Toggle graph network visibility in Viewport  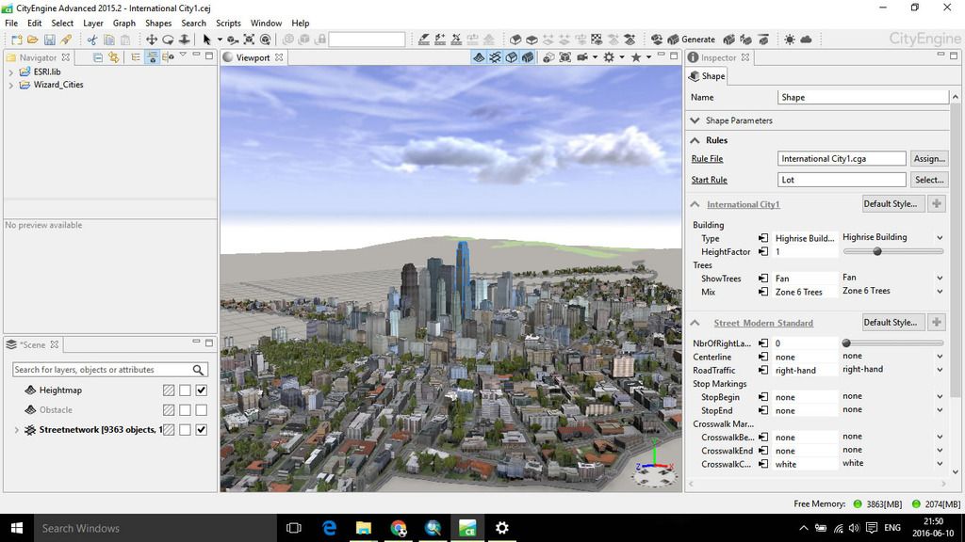(x=496, y=57)
